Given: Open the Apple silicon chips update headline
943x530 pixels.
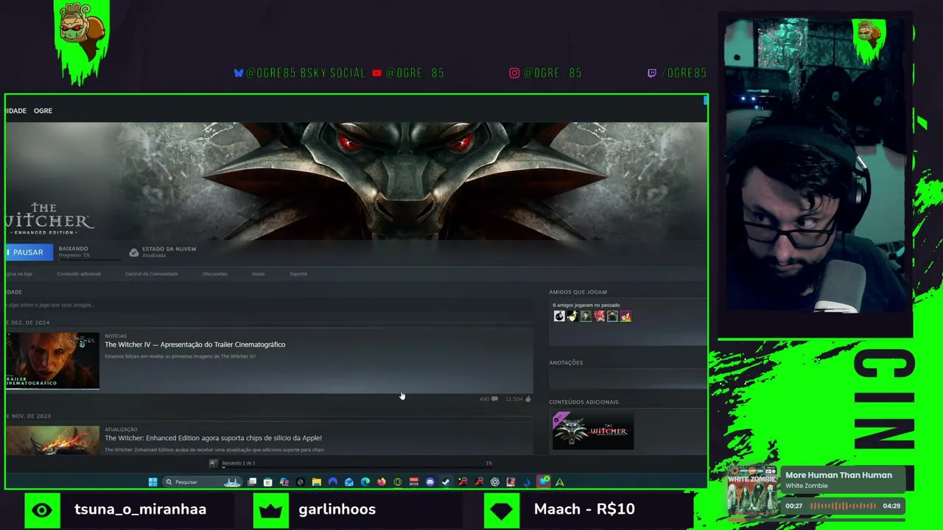Looking at the screenshot, I should pyautogui.click(x=213, y=438).
